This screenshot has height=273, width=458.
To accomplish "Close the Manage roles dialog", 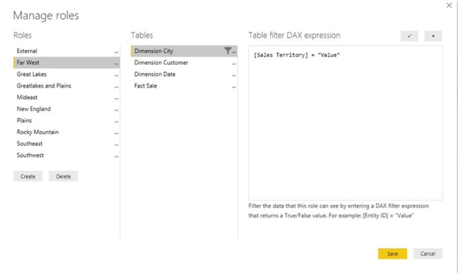I will [x=449, y=6].
